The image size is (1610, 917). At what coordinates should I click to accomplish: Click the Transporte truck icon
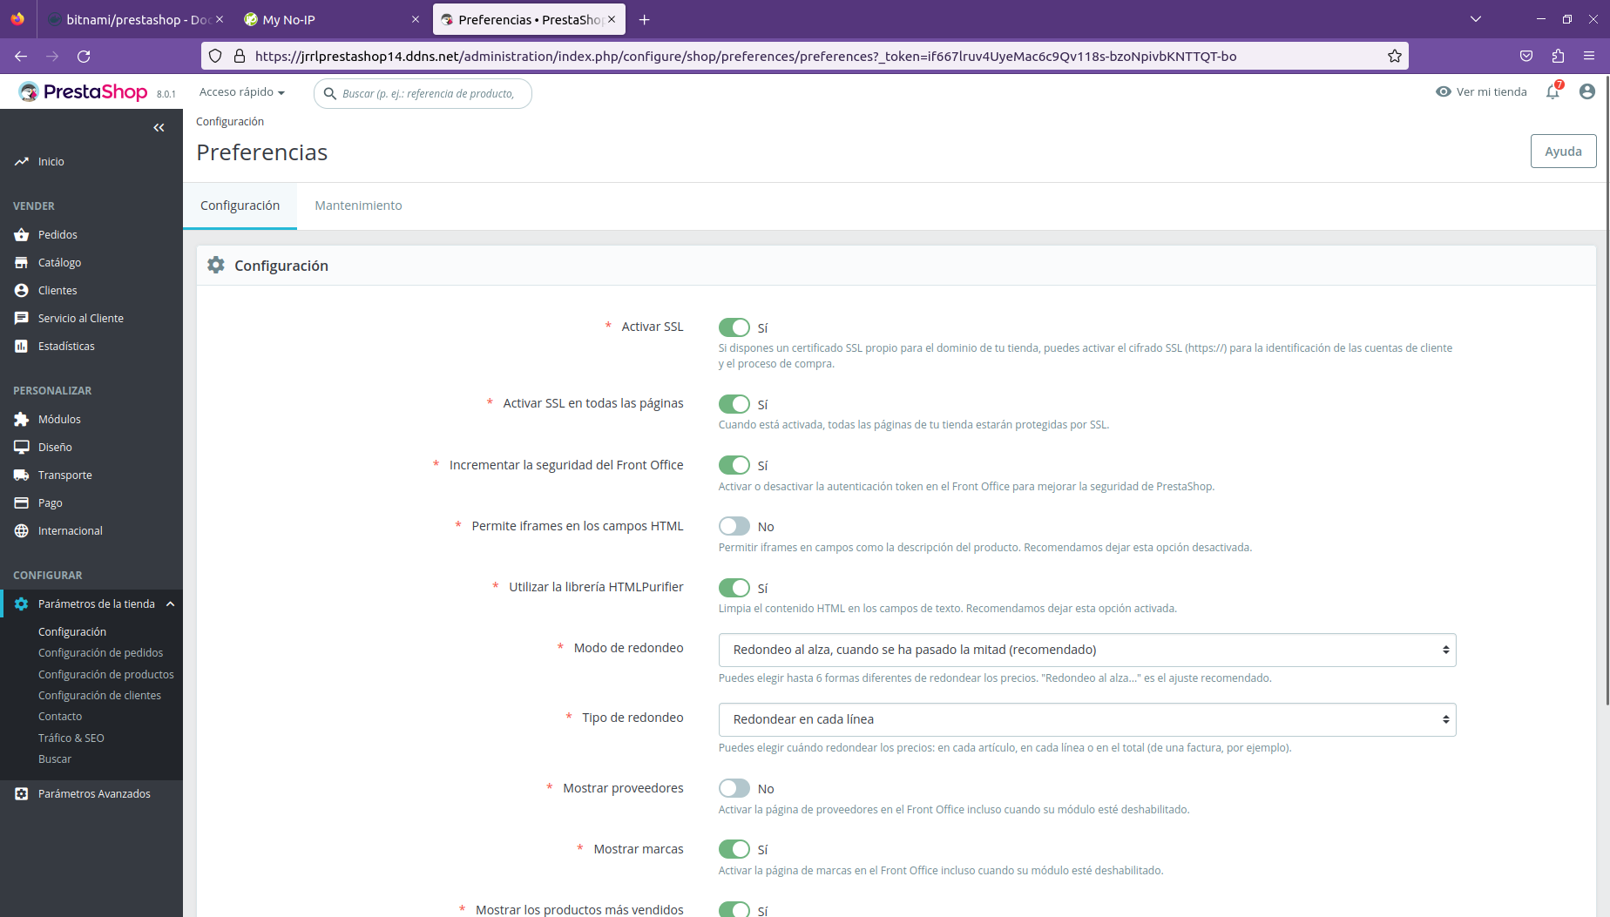(22, 475)
